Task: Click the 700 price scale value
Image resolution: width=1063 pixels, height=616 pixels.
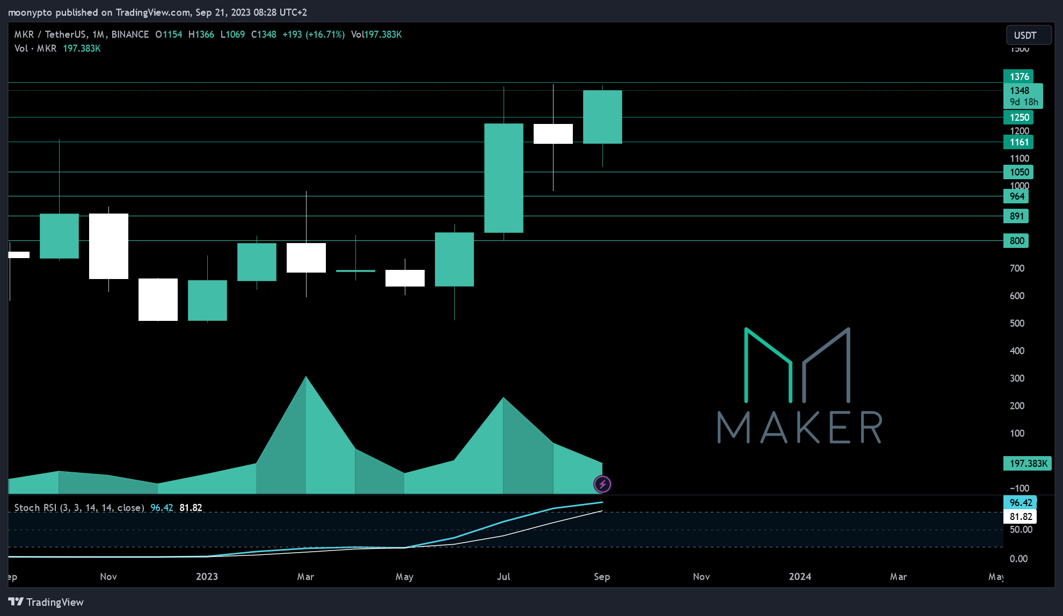Action: (1017, 268)
